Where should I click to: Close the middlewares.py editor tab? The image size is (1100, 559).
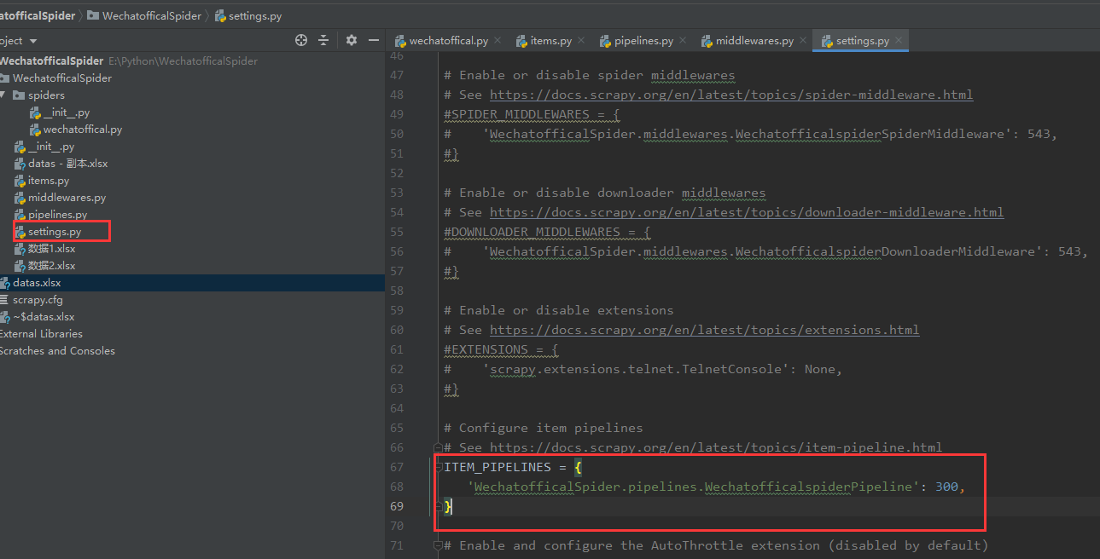[x=803, y=40]
